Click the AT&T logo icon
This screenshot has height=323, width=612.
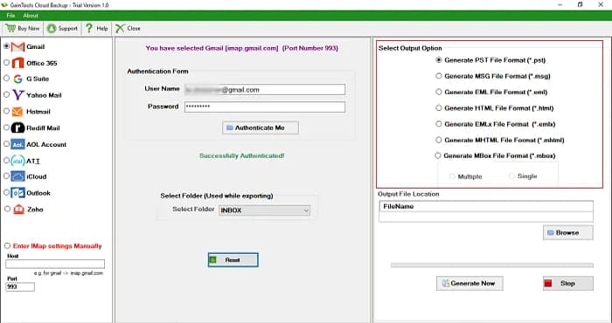click(18, 161)
